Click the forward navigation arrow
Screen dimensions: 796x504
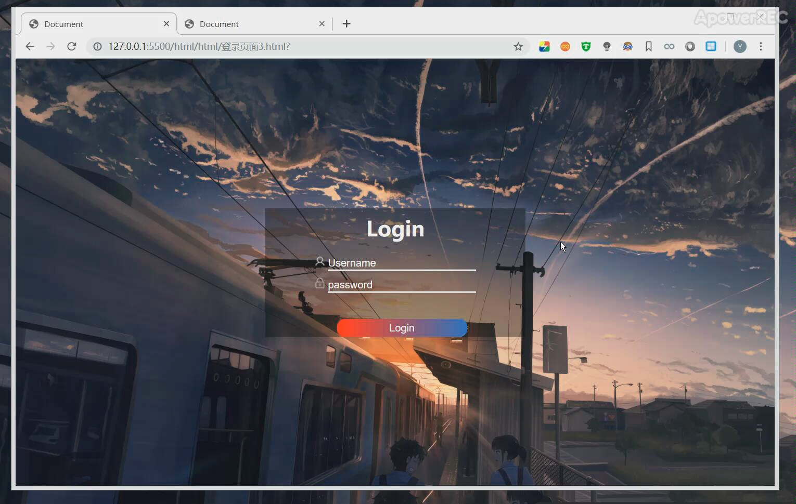[50, 46]
